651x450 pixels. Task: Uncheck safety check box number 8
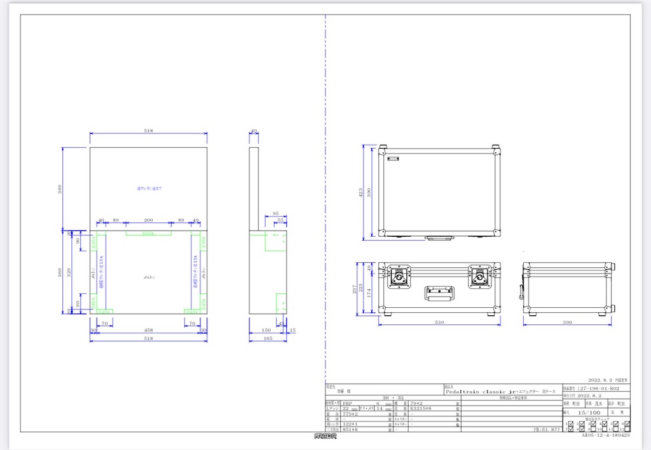tap(582, 429)
